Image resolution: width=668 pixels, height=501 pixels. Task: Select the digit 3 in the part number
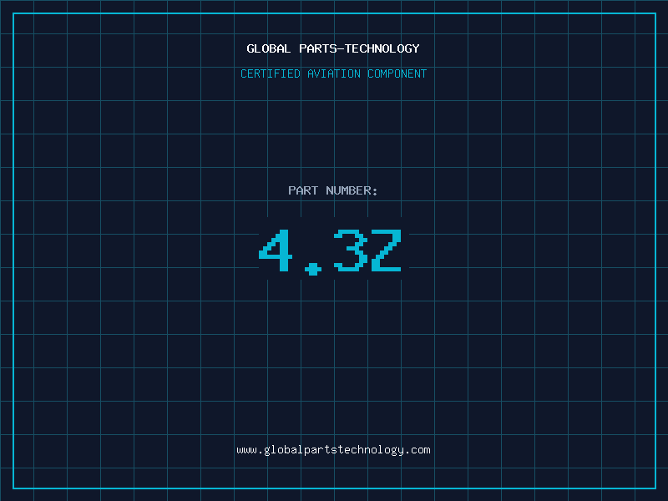[351, 250]
